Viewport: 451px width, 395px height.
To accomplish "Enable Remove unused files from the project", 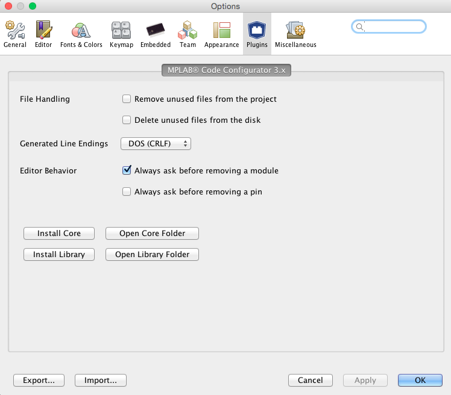I will 127,99.
